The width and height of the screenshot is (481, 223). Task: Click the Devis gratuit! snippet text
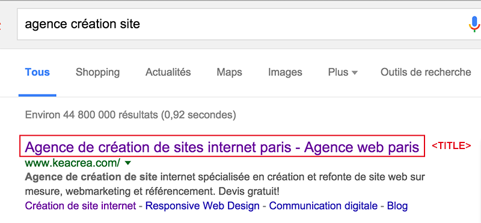tap(249, 191)
